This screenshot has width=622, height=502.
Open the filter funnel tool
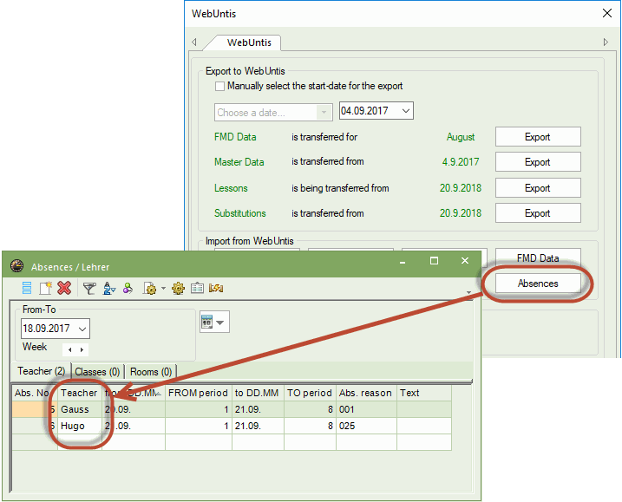click(x=89, y=288)
